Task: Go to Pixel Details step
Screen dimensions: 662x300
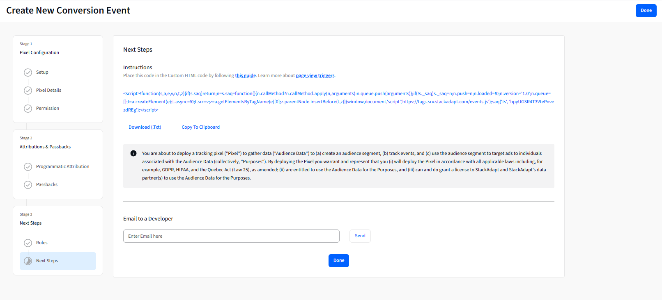Action: coord(48,90)
